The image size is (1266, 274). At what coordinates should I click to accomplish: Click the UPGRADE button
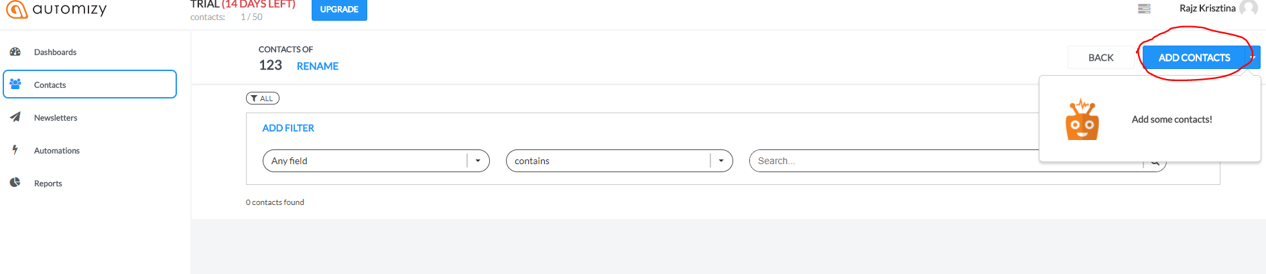(339, 9)
